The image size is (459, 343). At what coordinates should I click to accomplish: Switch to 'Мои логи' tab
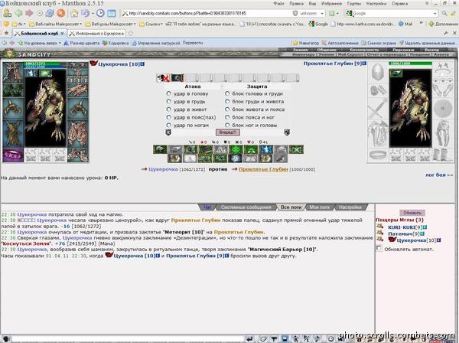click(x=319, y=207)
